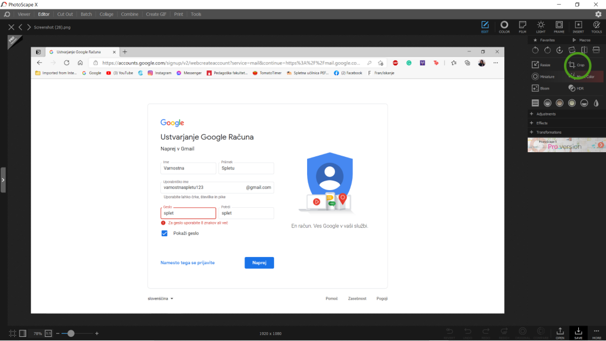Rotate the image counter-clockwise

coord(535,50)
